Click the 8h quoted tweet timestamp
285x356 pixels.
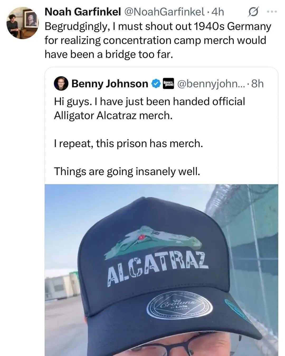point(257,84)
